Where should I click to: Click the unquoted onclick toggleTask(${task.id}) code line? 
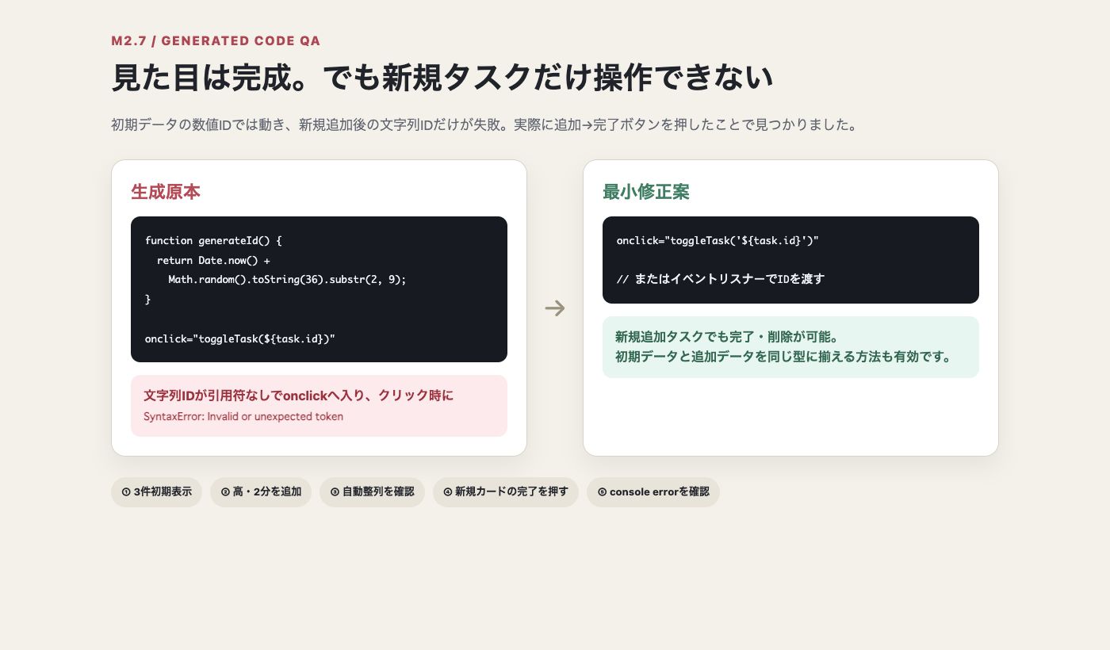[240, 338]
